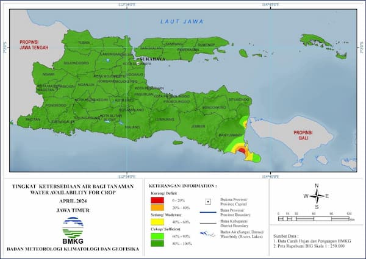
Task: Click the bold SURABAYA city label
Action: (x=152, y=59)
